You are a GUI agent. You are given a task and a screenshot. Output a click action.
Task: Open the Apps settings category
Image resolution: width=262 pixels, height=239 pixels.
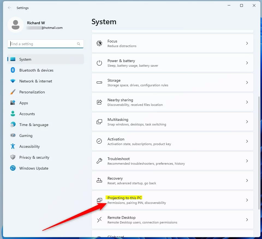tap(24, 103)
